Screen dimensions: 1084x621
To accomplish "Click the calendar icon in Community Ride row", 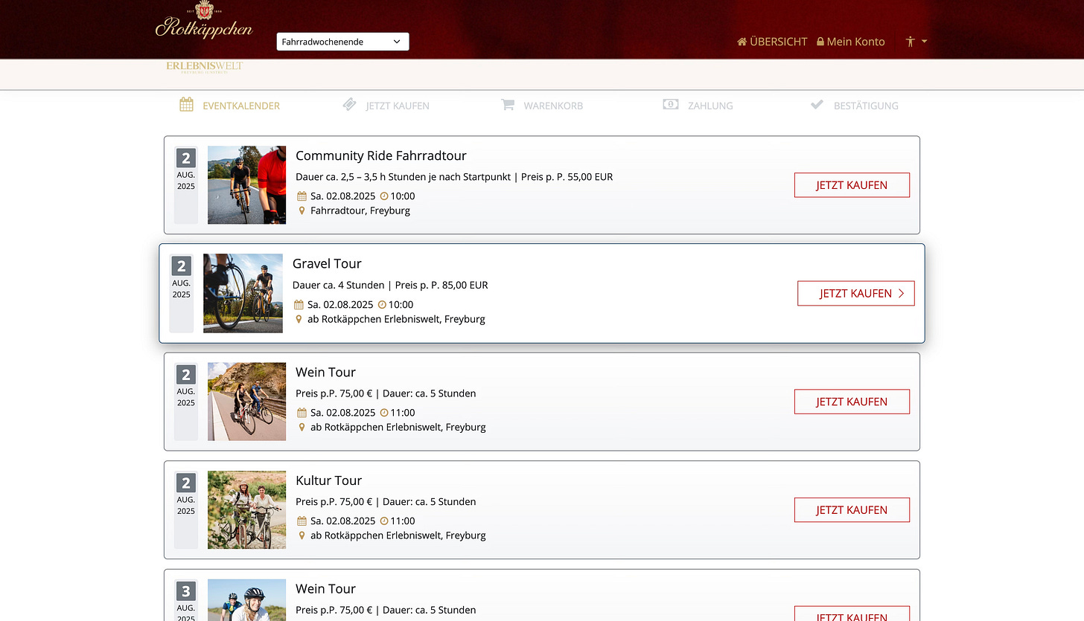I will tap(302, 196).
